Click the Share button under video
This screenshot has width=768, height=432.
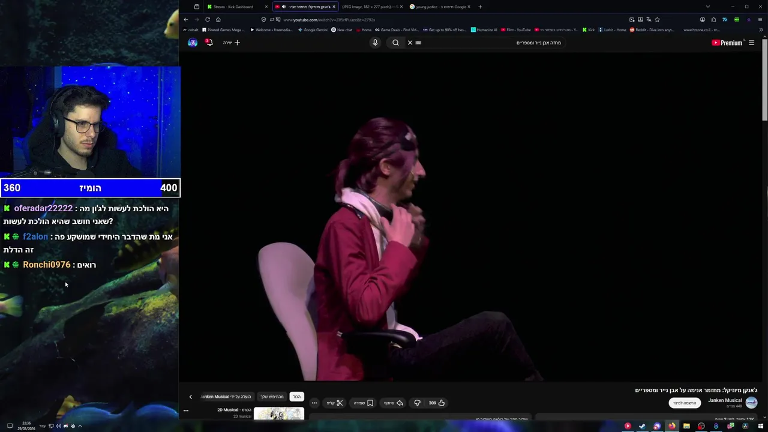pos(394,403)
